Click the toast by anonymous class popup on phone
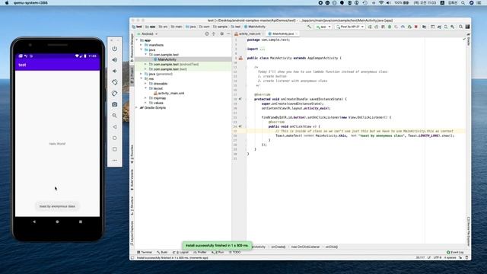Image resolution: width=487 pixels, height=274 pixels. 57,206
